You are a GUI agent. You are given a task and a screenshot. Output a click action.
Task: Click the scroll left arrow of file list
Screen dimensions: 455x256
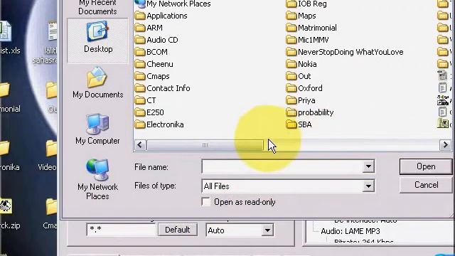(x=141, y=145)
